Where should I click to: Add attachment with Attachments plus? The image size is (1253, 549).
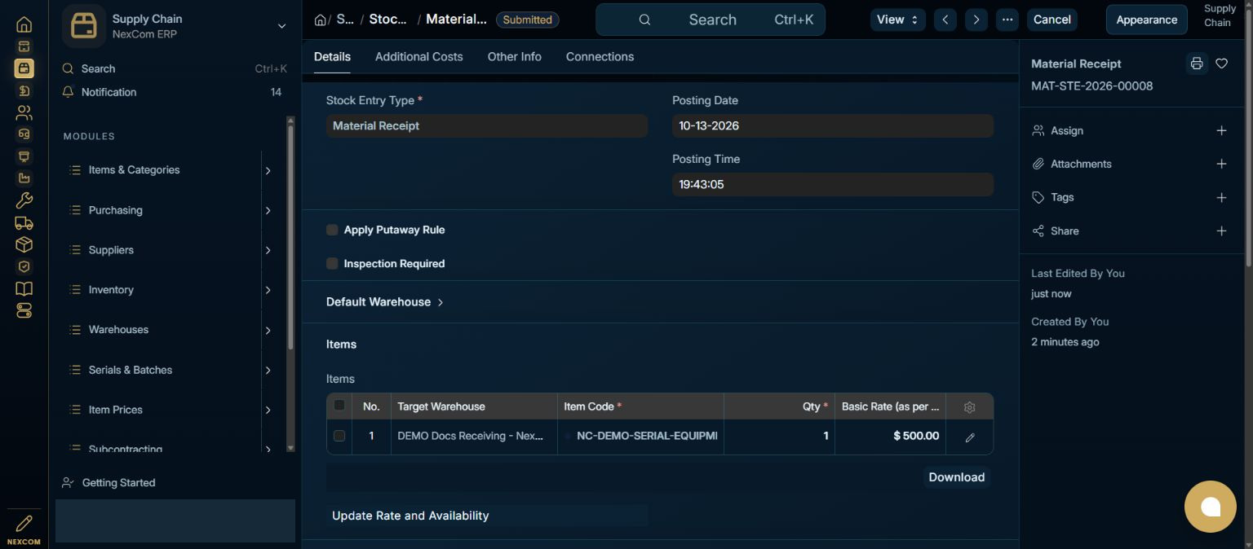[1221, 164]
